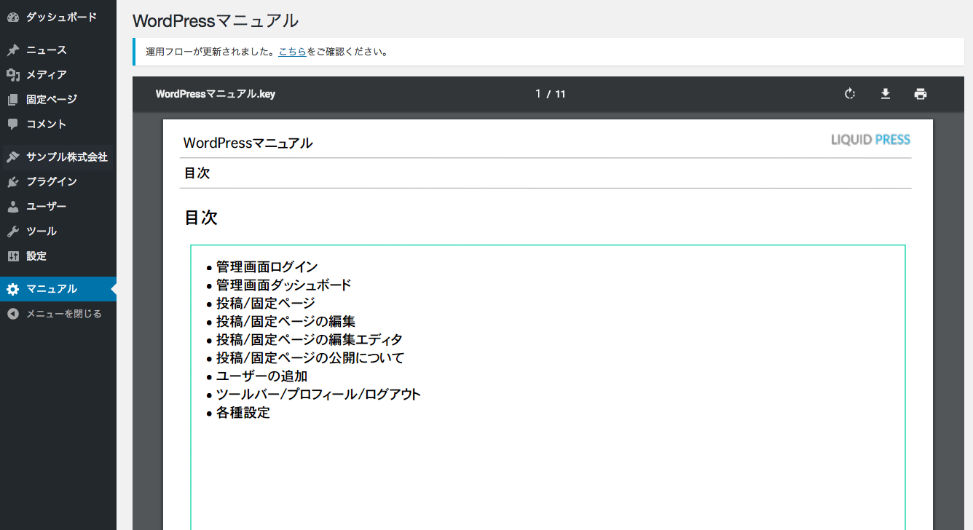Click 管理画面ログイン in contents list
Screen dimensions: 973x530
coord(267,267)
